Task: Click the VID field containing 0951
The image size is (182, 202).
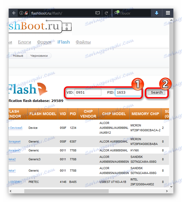Action: click(x=88, y=92)
